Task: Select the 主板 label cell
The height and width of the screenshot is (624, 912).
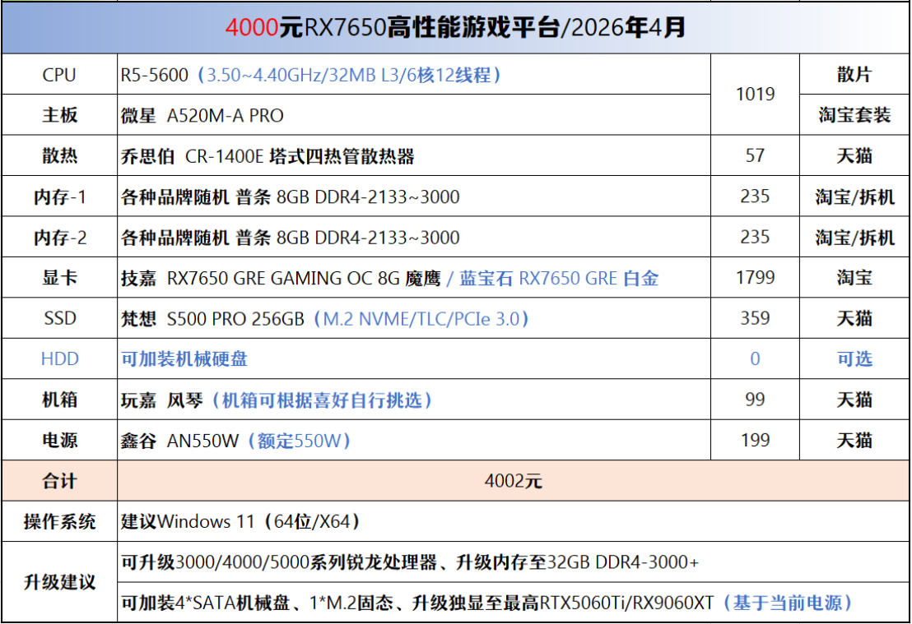Action: point(59,115)
